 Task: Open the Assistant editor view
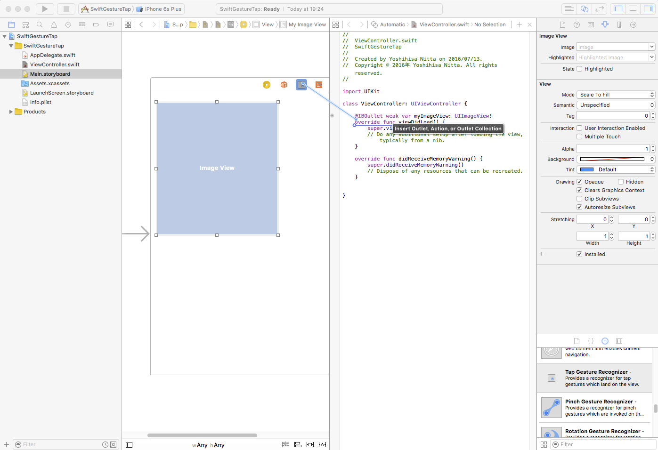pos(585,9)
